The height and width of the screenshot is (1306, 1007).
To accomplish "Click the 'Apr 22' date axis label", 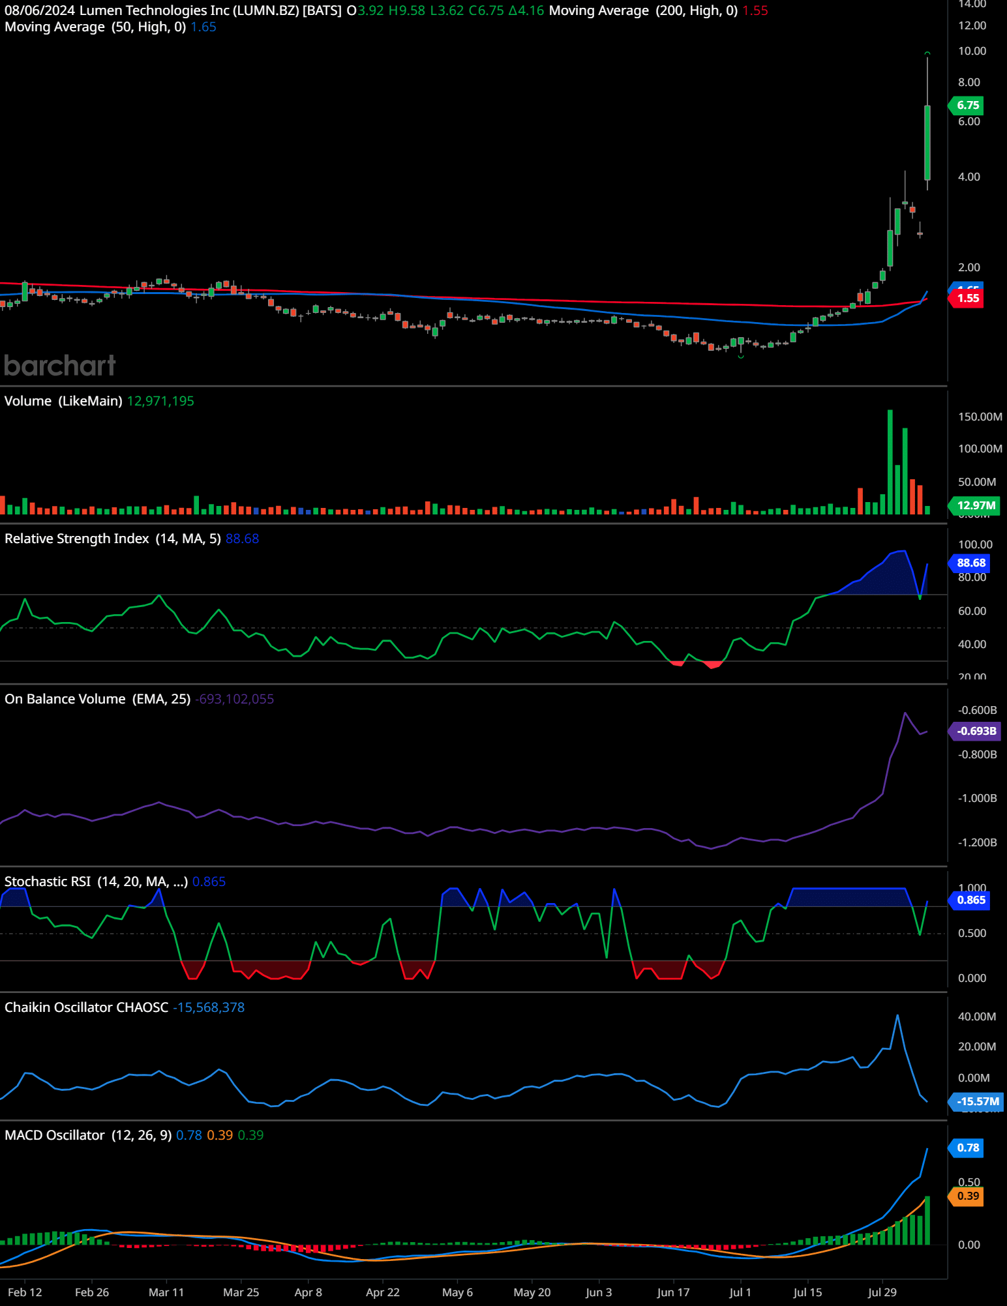I will point(383,1292).
